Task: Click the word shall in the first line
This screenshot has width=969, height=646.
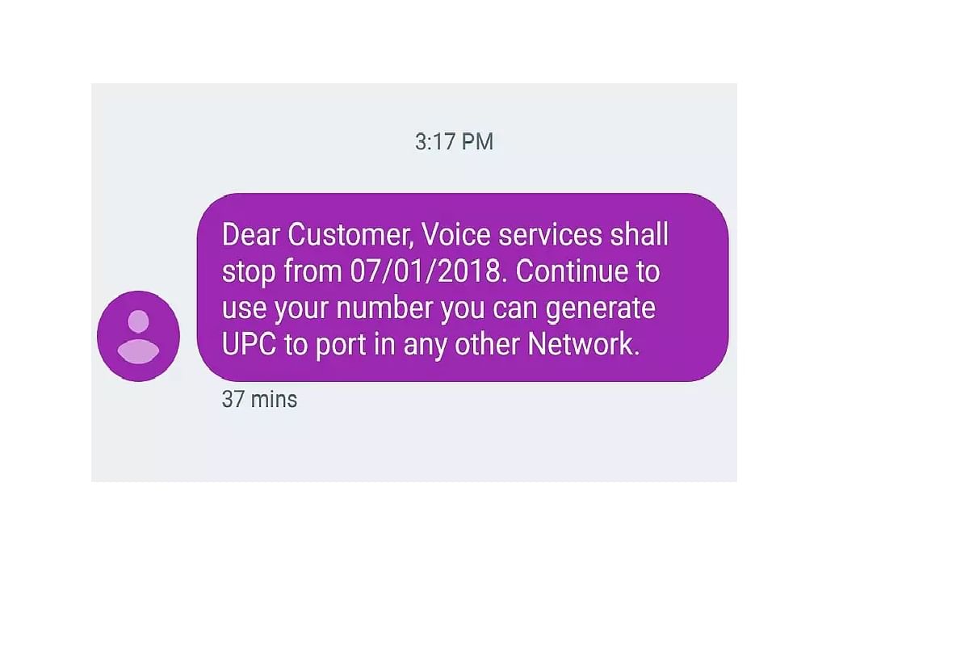Action: pyautogui.click(x=640, y=235)
